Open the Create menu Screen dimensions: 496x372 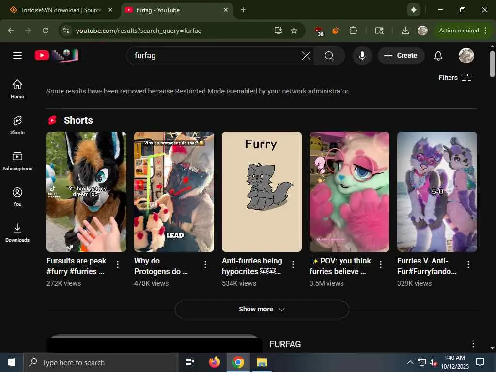(401, 56)
